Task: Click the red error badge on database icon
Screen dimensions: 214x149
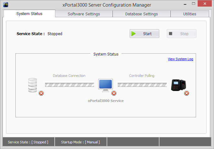Action: pyautogui.click(x=41, y=93)
